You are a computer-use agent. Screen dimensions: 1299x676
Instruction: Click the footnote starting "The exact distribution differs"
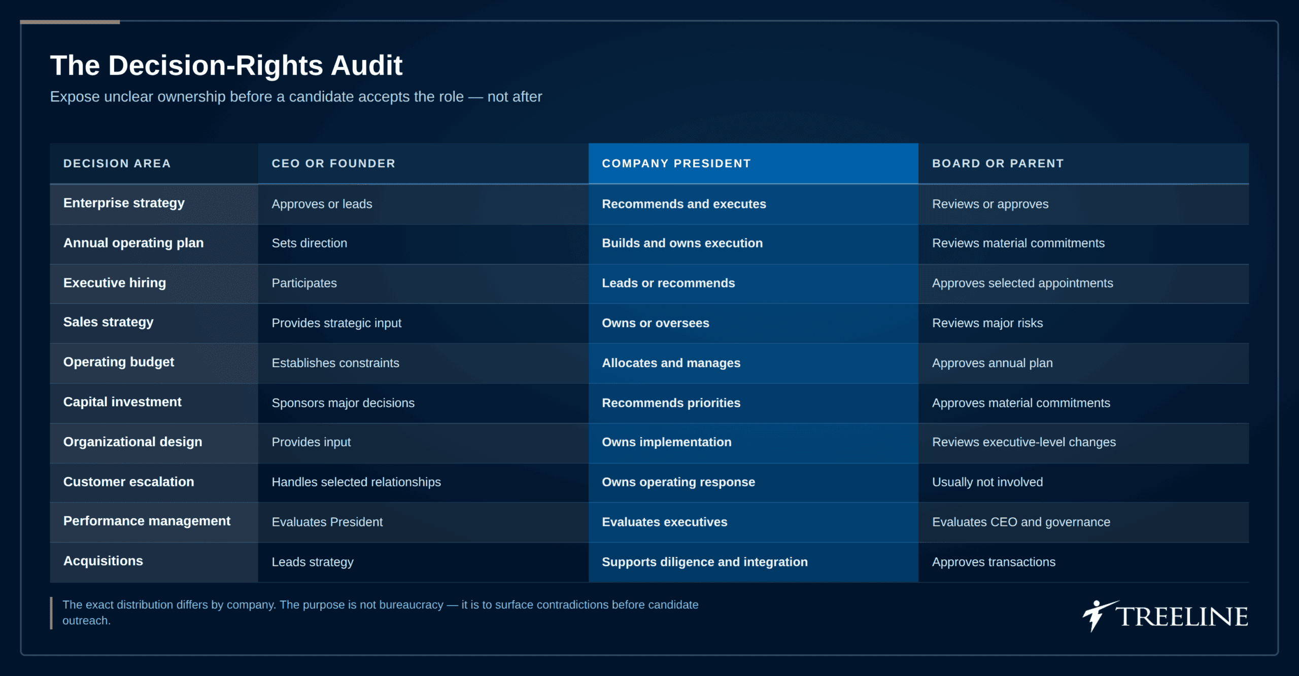(381, 613)
